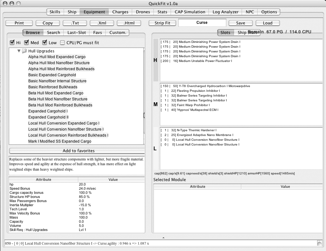Select Y-T8 Overcharged Hydrocarbon I Microwarpdrive
326x251 pixels.
click(x=205, y=86)
